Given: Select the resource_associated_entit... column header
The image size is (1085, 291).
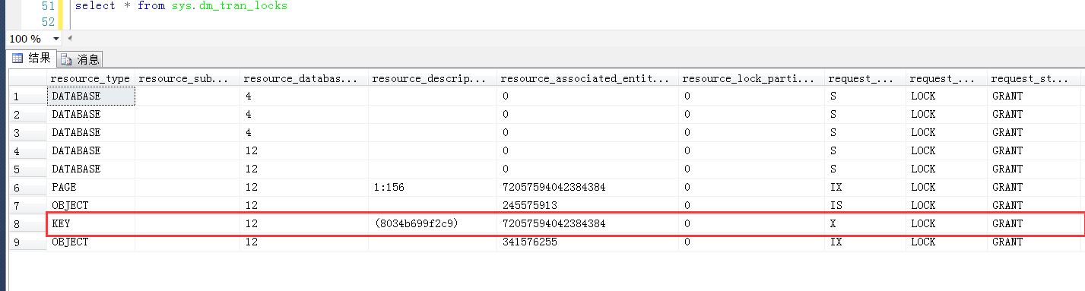Looking at the screenshot, I should pos(588,78).
